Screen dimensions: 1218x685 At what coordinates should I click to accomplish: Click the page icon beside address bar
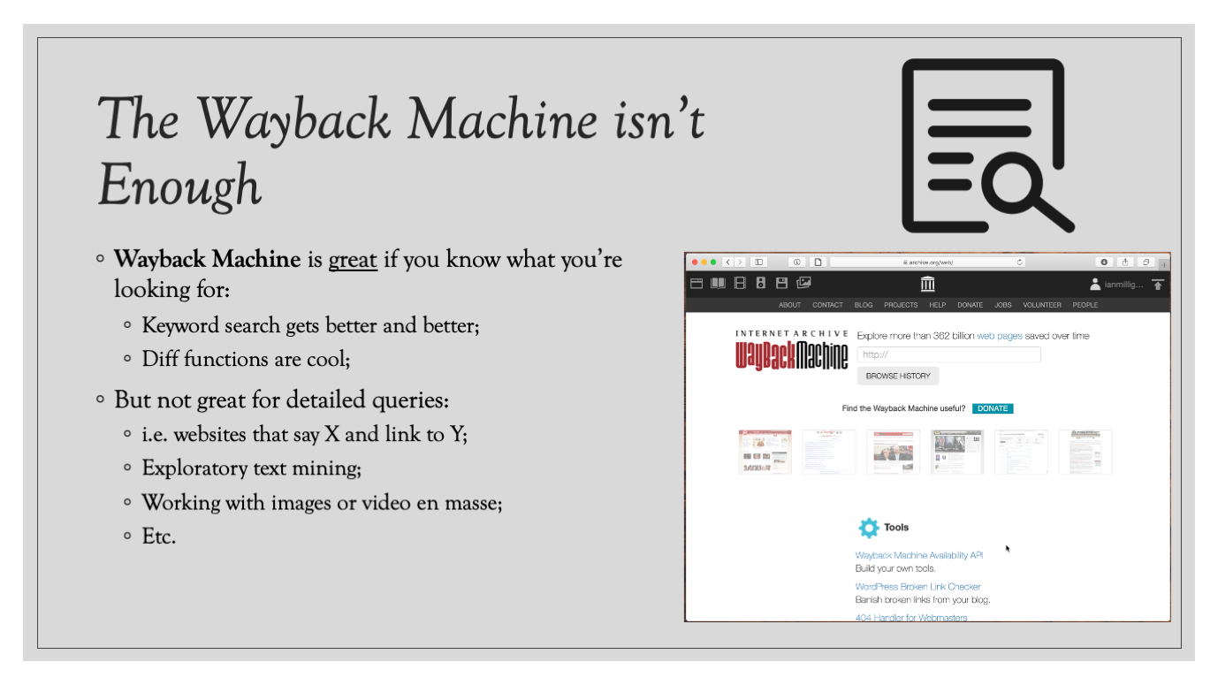coord(818,263)
